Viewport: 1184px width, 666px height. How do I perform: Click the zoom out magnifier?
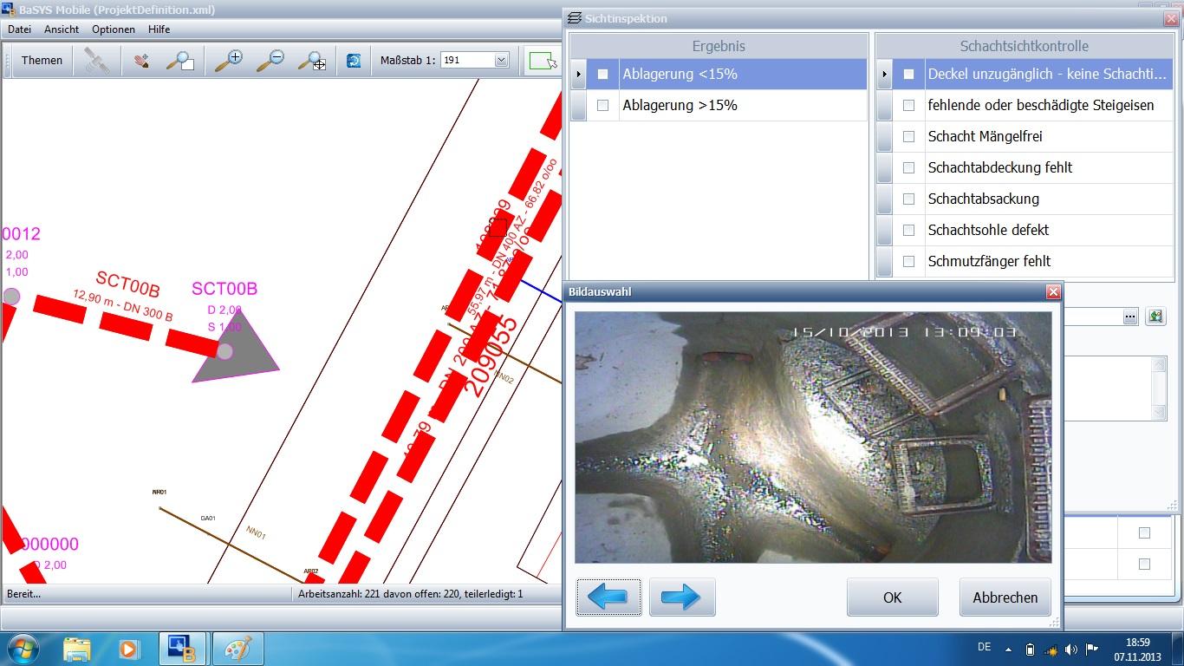click(x=270, y=61)
